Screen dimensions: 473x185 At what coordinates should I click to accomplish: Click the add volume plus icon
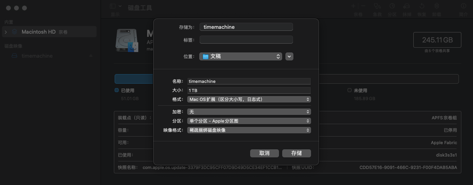pyautogui.click(x=354, y=6)
